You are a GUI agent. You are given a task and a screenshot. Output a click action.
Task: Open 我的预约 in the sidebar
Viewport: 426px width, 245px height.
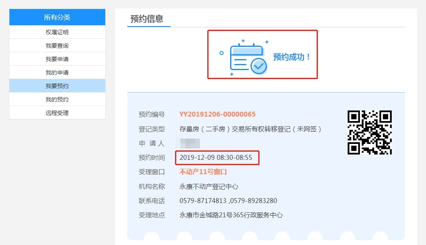[57, 99]
